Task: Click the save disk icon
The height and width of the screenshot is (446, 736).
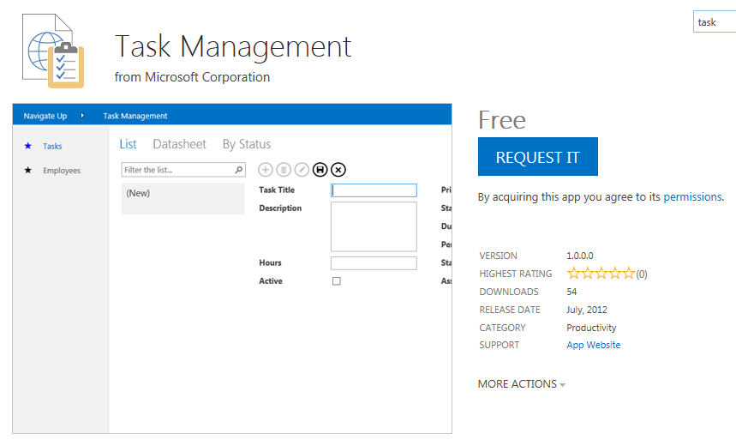Action: pos(320,170)
